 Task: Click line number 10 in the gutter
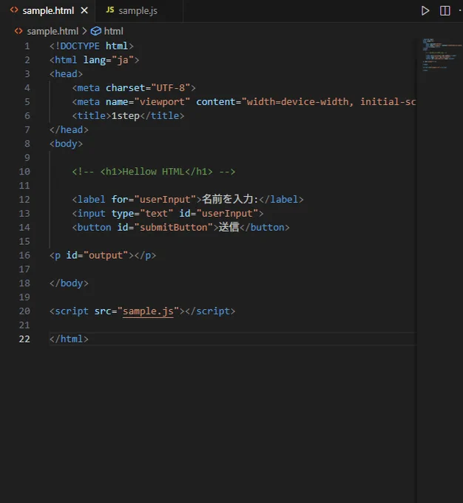tap(24, 172)
